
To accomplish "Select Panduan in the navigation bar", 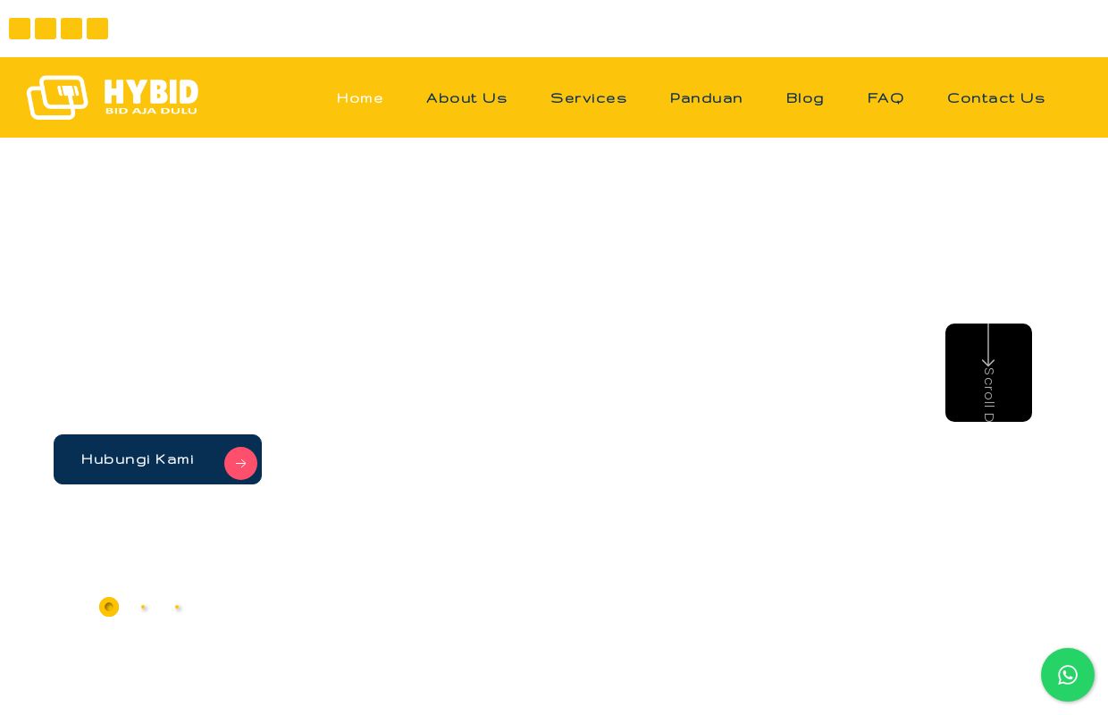I will (707, 98).
